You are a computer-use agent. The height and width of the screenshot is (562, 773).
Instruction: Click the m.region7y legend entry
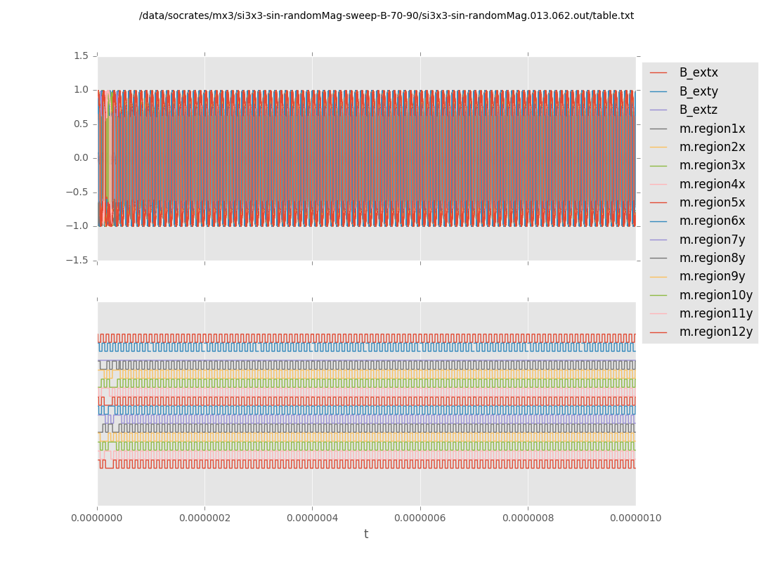(712, 240)
